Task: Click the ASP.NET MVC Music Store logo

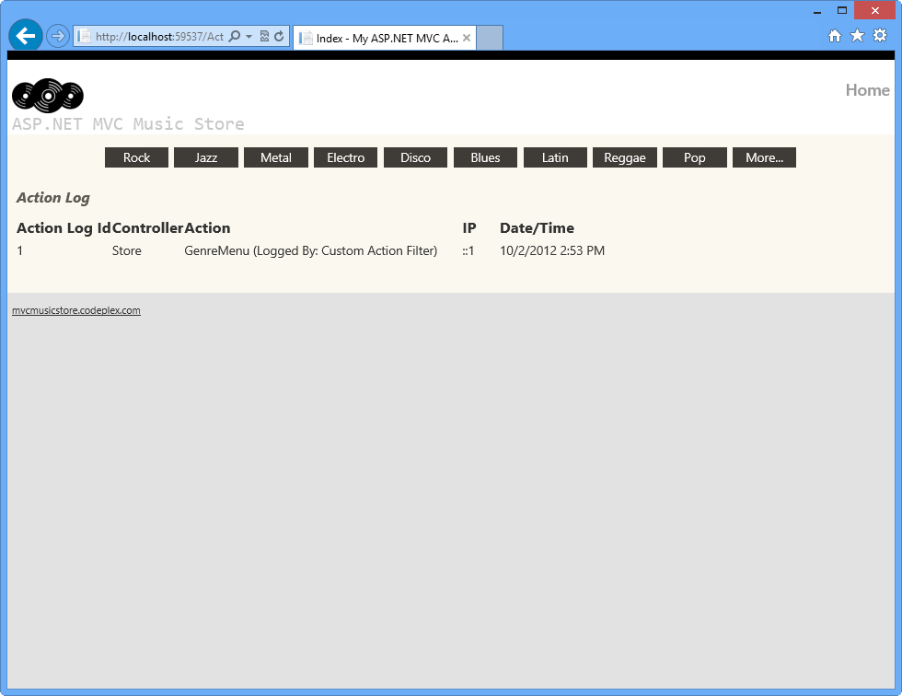Action: [x=47, y=95]
